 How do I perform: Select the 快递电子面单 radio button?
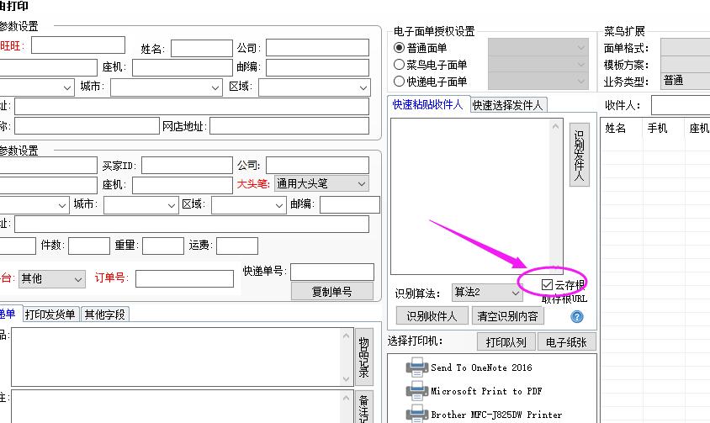tap(399, 81)
